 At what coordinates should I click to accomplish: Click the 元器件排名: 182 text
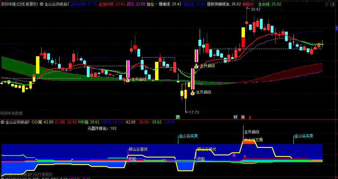point(102,128)
